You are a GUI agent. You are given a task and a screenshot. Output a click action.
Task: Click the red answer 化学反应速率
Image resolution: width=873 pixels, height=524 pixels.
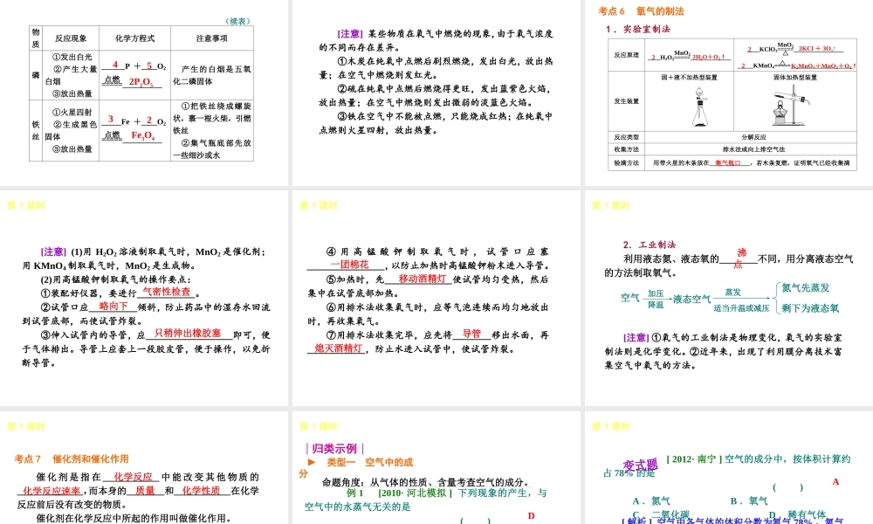click(52, 491)
